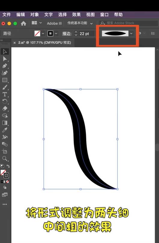Select the Type tool
Image resolution: width=159 pixels, height=243 pixels.
tap(5, 94)
